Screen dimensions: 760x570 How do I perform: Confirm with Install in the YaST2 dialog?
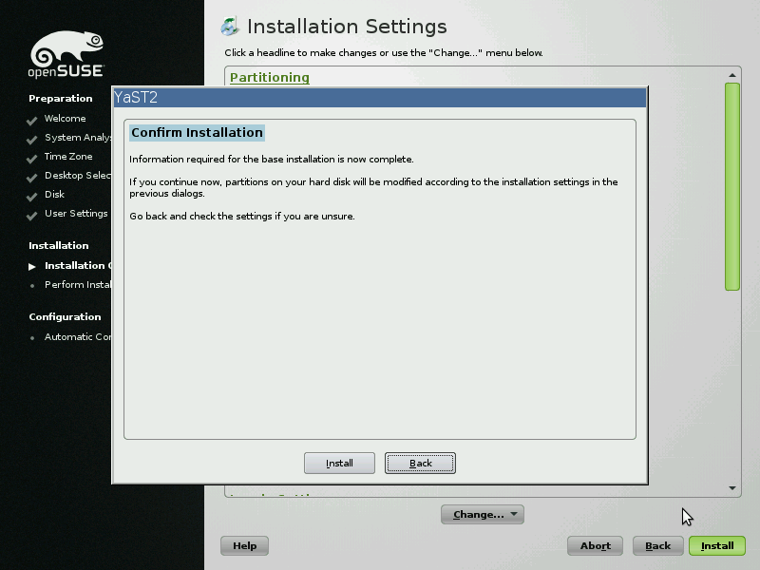(339, 464)
